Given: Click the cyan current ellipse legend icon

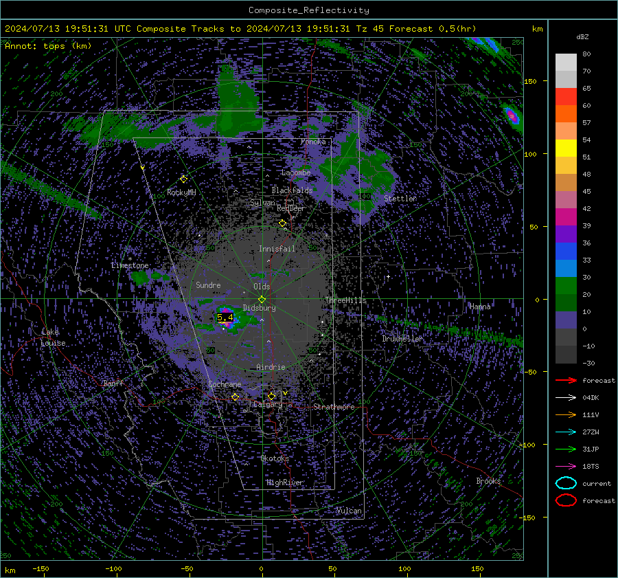Looking at the screenshot, I should (566, 483).
